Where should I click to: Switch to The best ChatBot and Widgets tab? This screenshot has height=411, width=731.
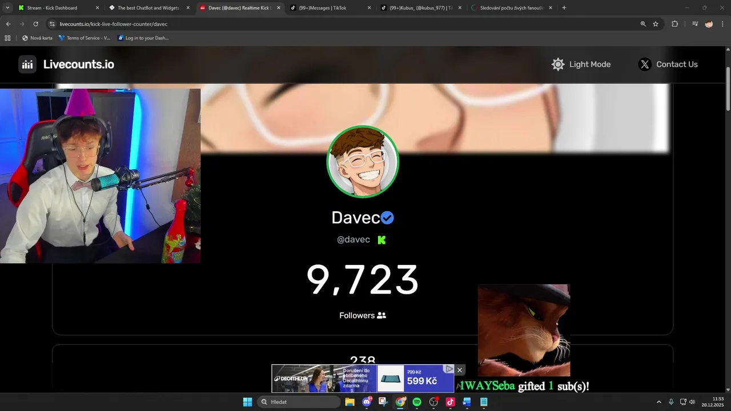coord(148,8)
